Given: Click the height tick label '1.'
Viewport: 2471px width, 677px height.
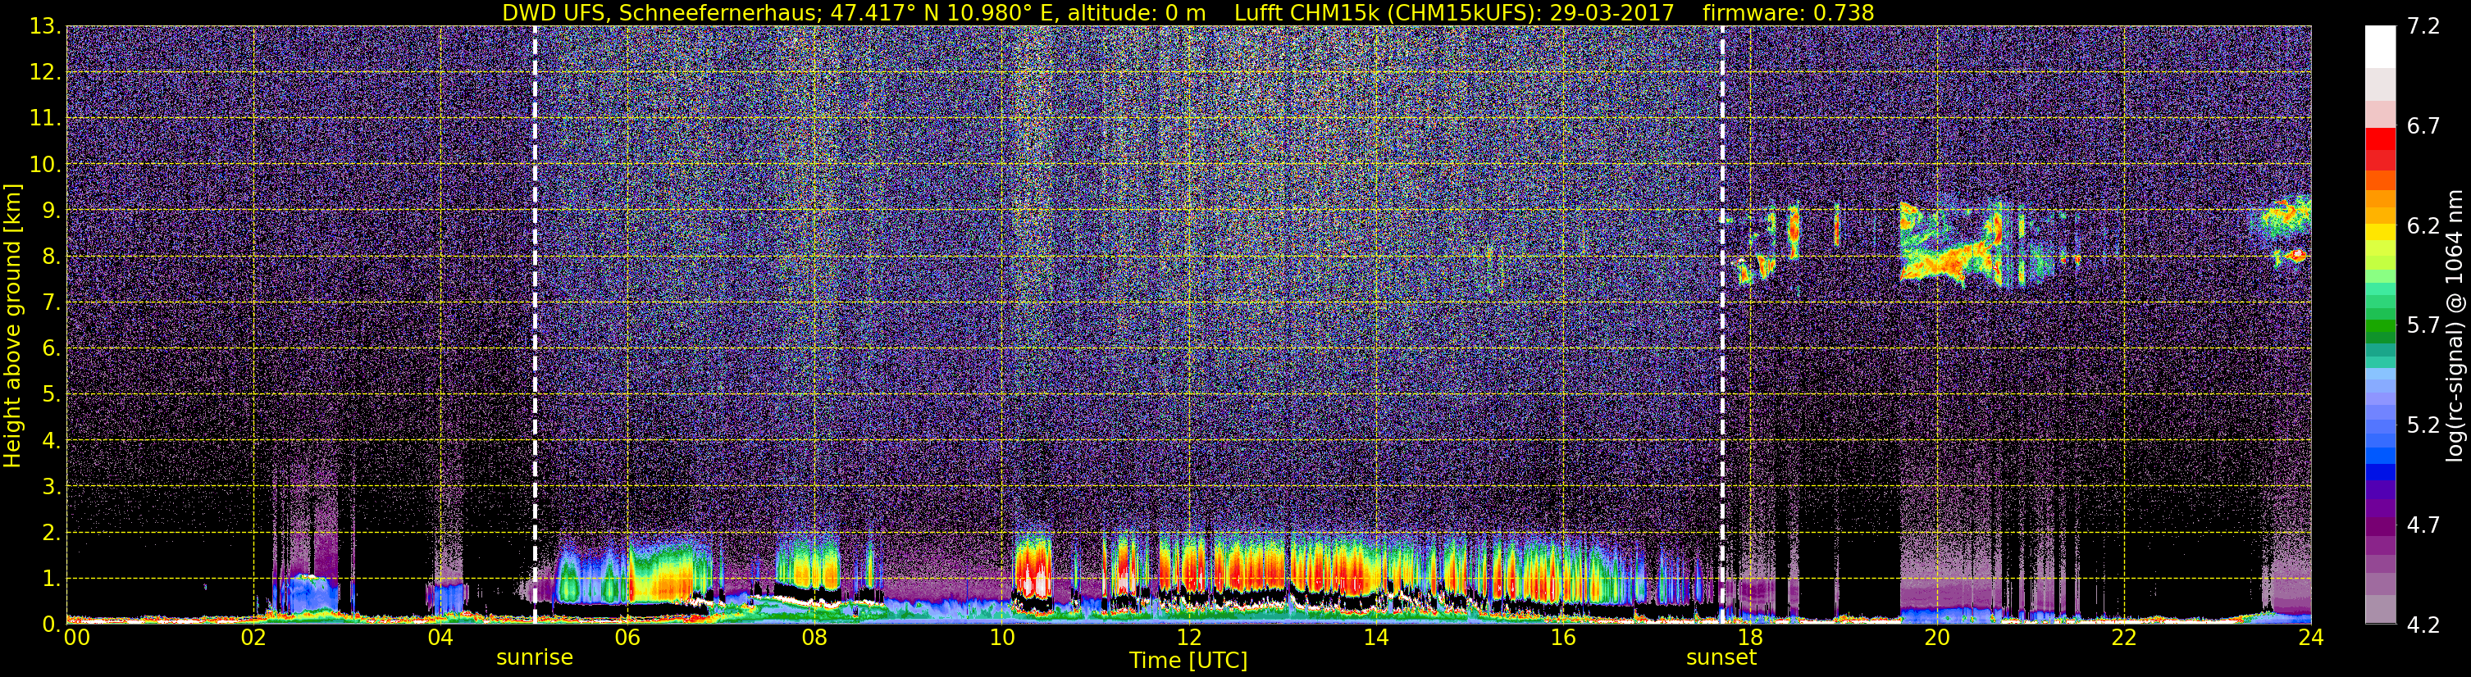Looking at the screenshot, I should [x=50, y=578].
